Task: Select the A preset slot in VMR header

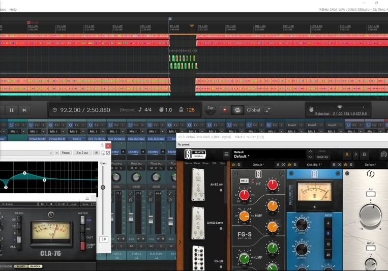Action: click(x=347, y=155)
